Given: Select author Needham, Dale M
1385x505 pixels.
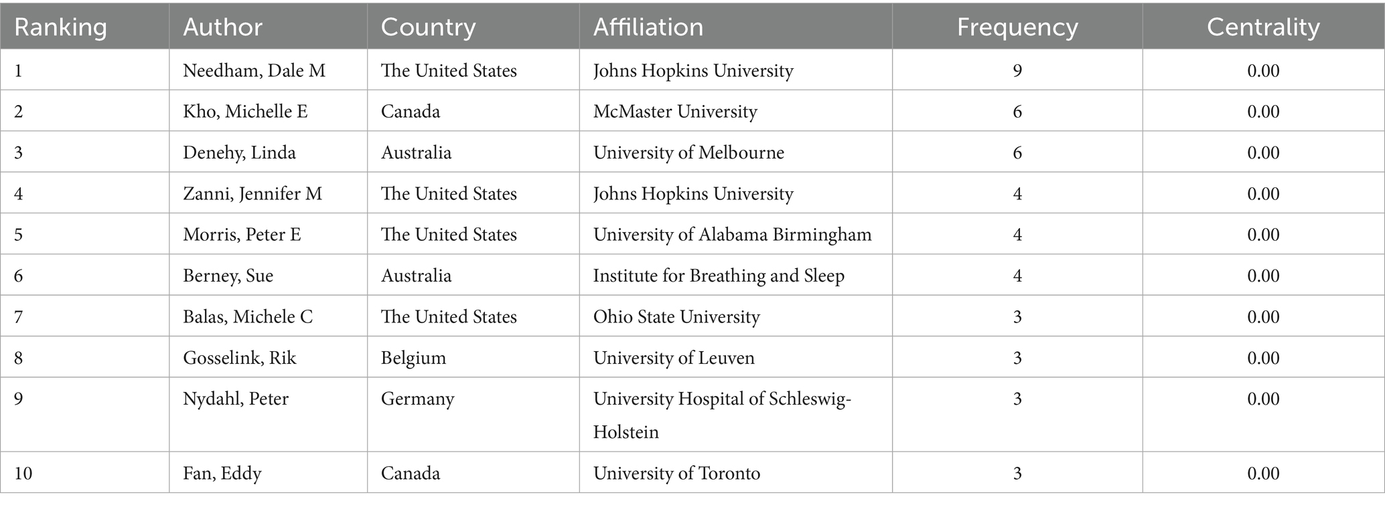Looking at the screenshot, I should pos(254,71).
